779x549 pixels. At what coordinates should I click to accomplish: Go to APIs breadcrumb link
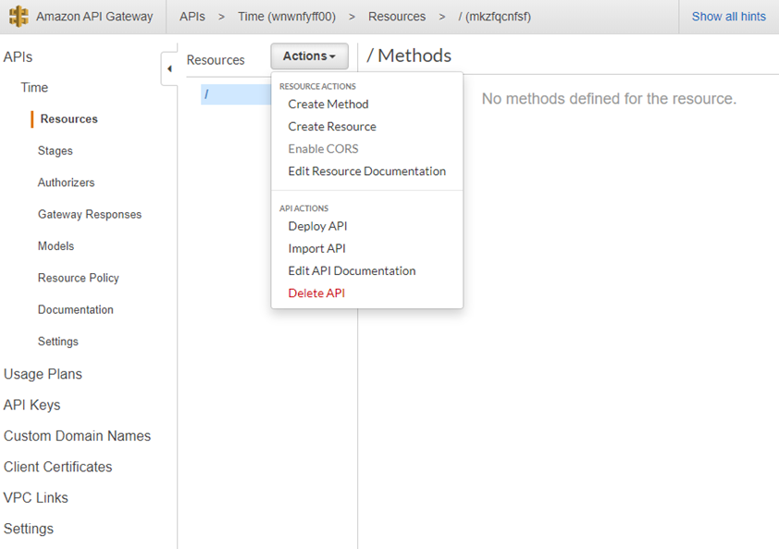tap(192, 17)
